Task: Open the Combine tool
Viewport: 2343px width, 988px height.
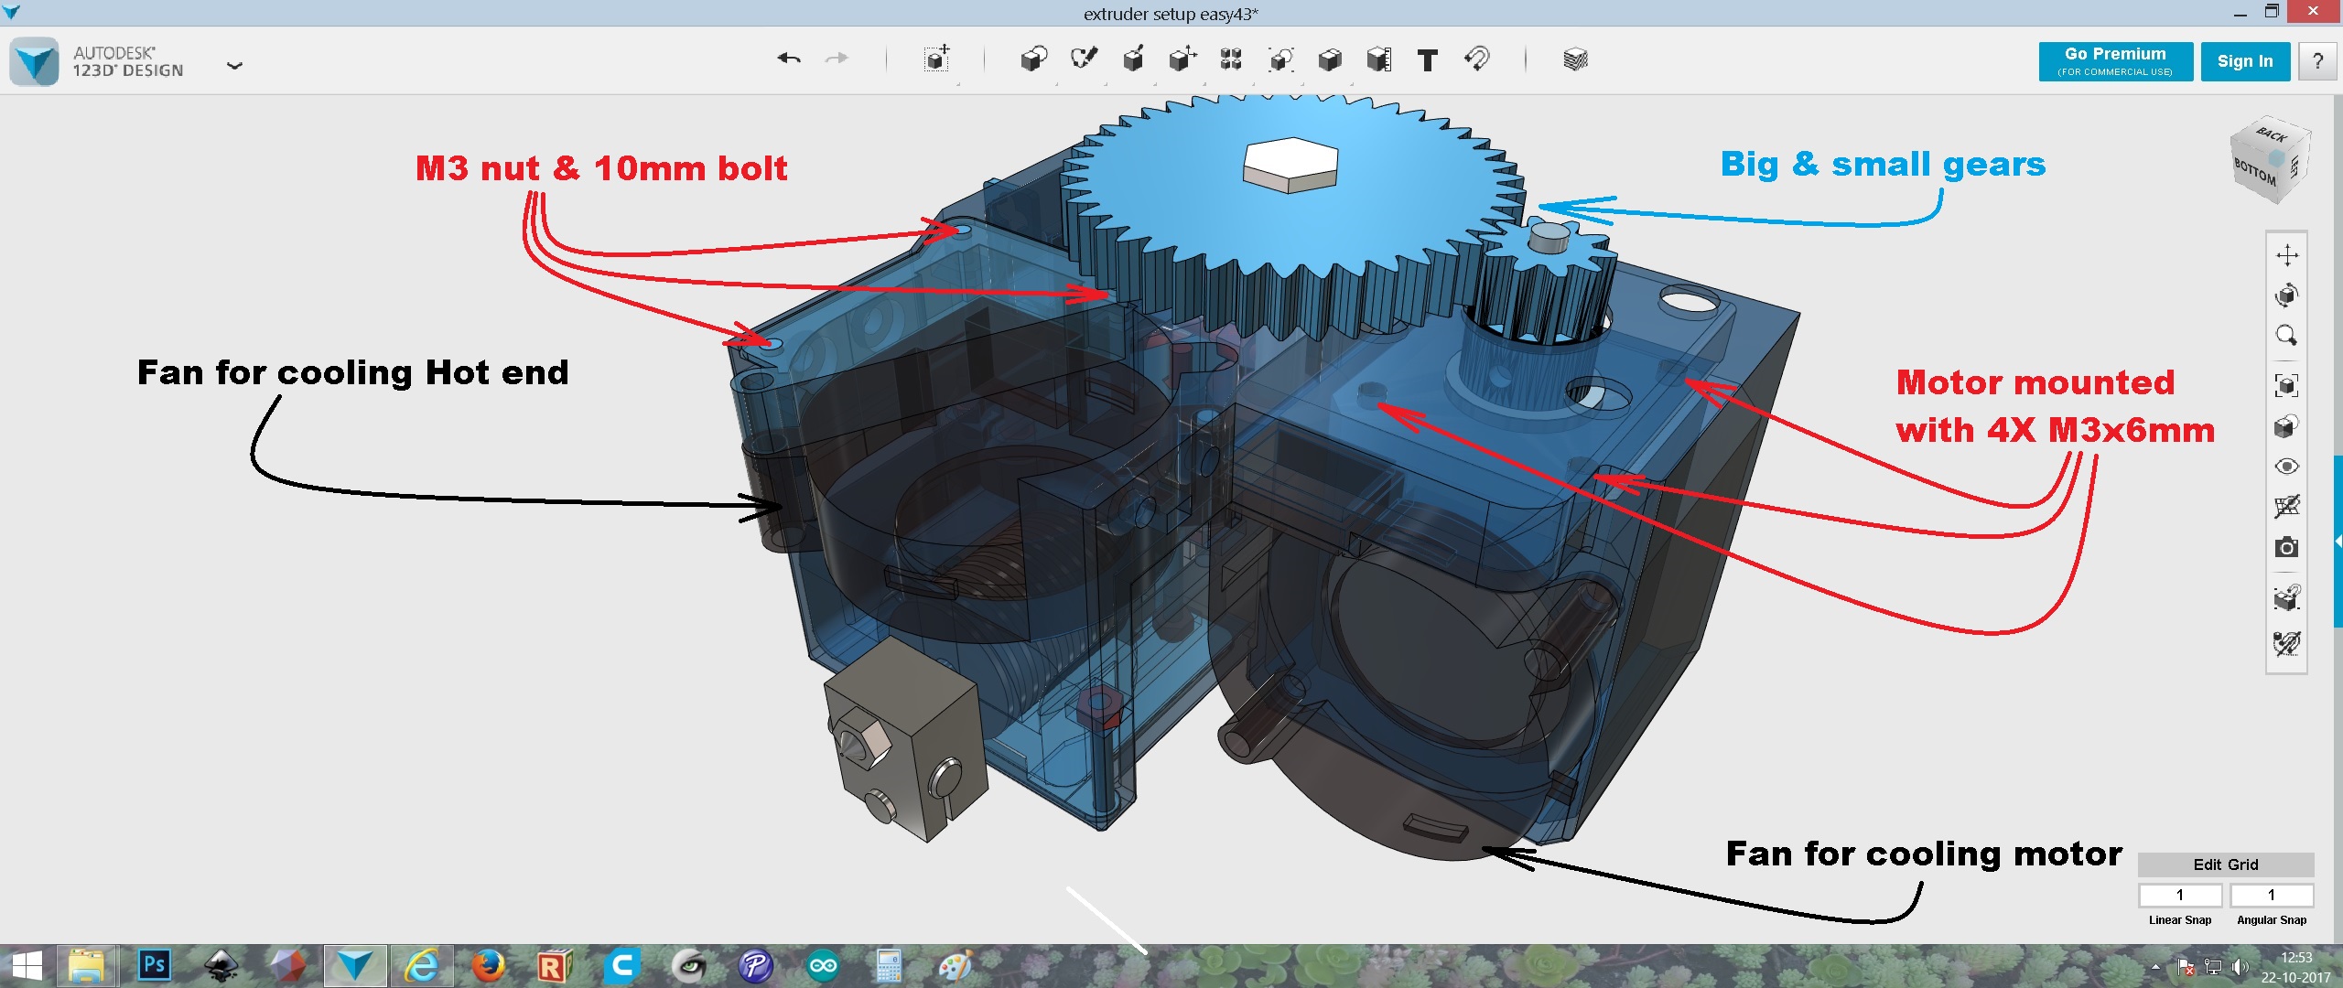Action: pyautogui.click(x=1330, y=59)
